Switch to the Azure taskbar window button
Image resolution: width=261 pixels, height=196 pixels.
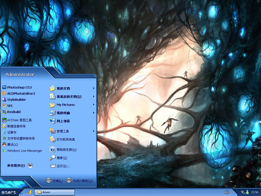tap(55, 192)
